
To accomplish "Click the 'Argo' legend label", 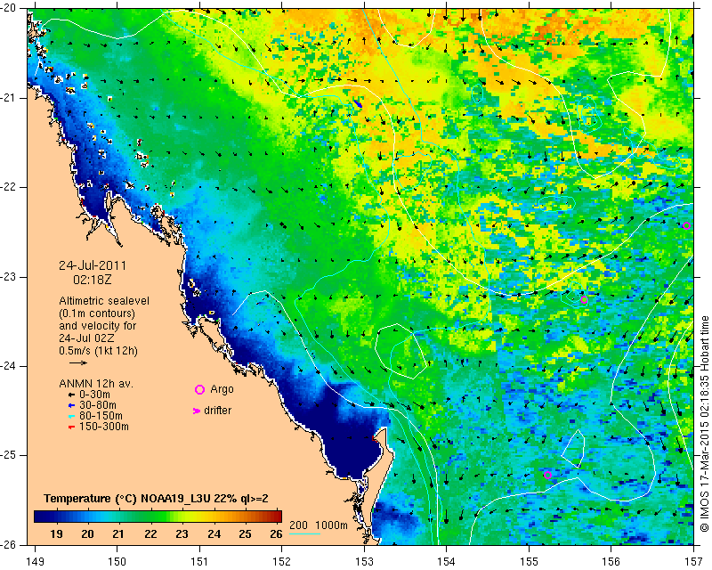I will tap(222, 389).
